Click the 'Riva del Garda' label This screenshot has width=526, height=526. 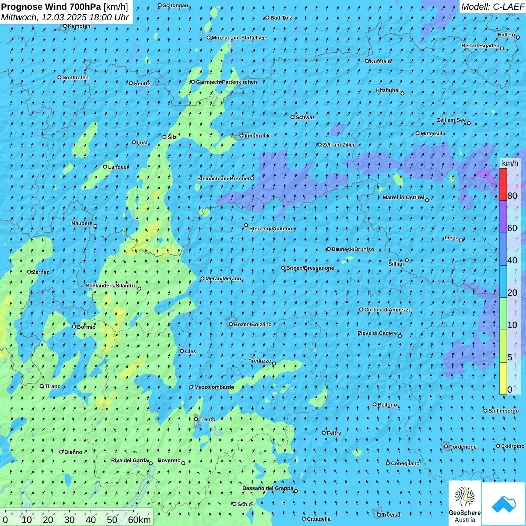(130, 460)
